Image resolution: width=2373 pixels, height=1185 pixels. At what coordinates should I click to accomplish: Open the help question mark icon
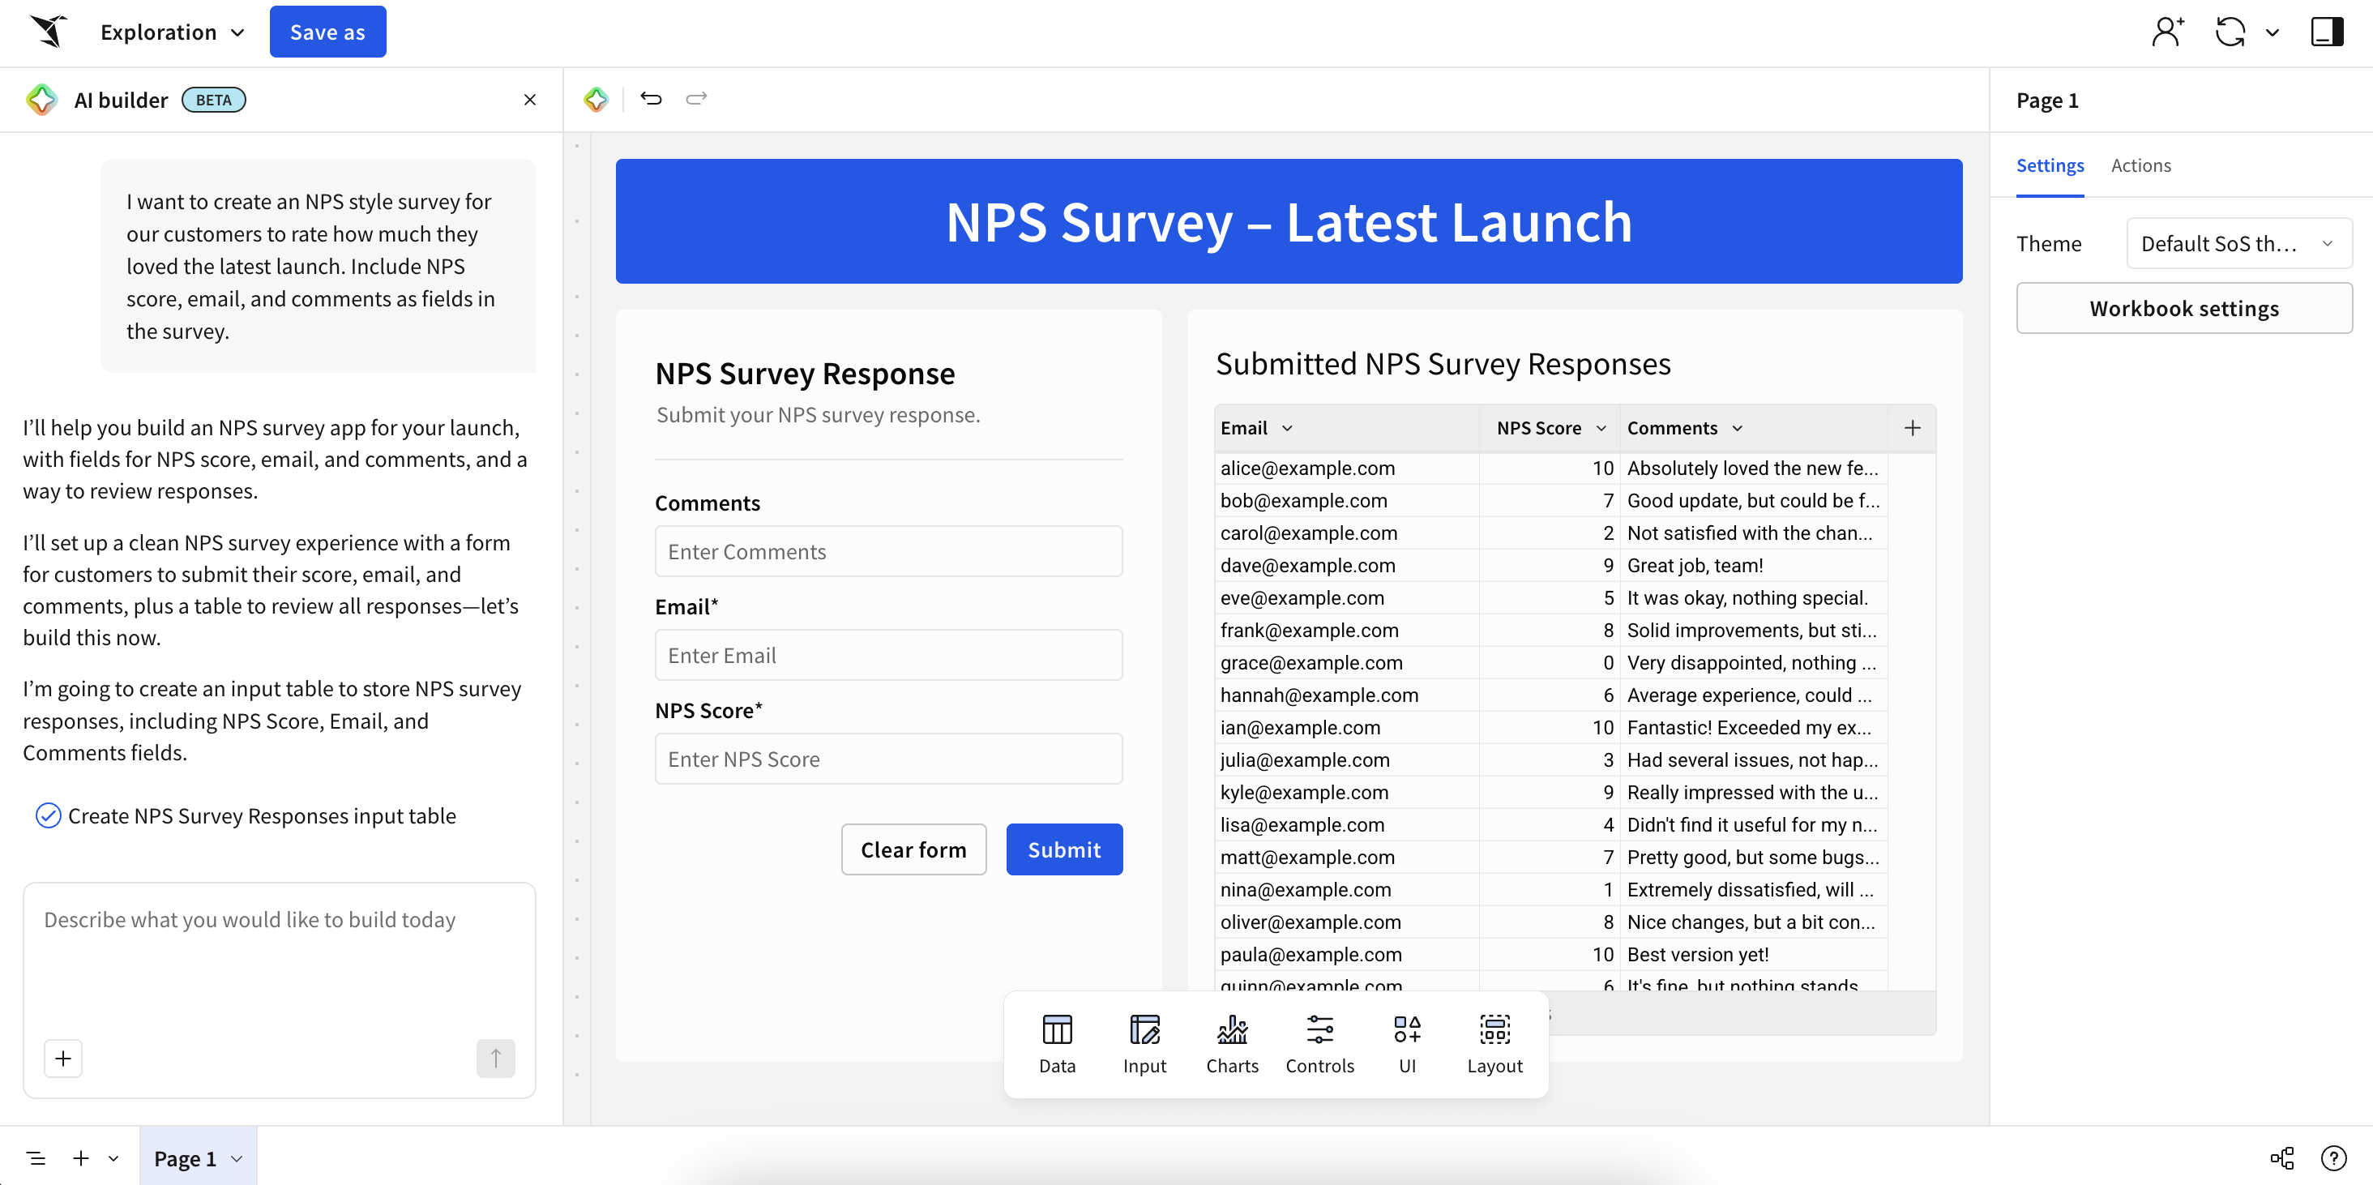(2333, 1157)
